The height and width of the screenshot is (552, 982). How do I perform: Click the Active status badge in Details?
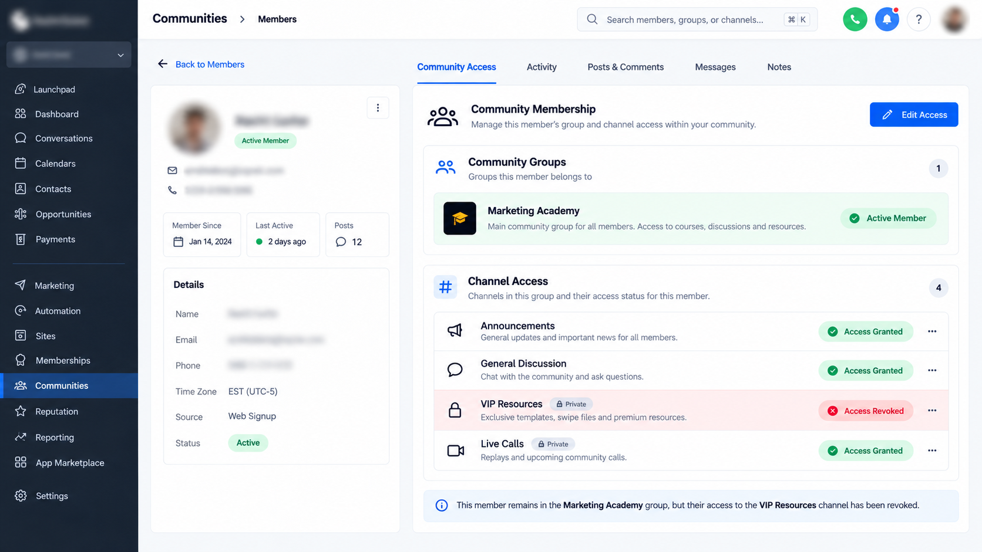[x=248, y=443]
